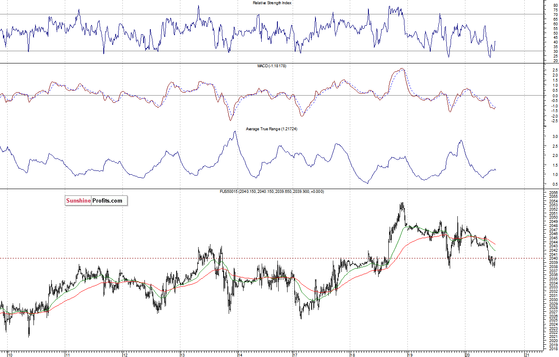Click the 30 oversold value on RSI scale
Viewport: 559px width, 357px height.
555,52
